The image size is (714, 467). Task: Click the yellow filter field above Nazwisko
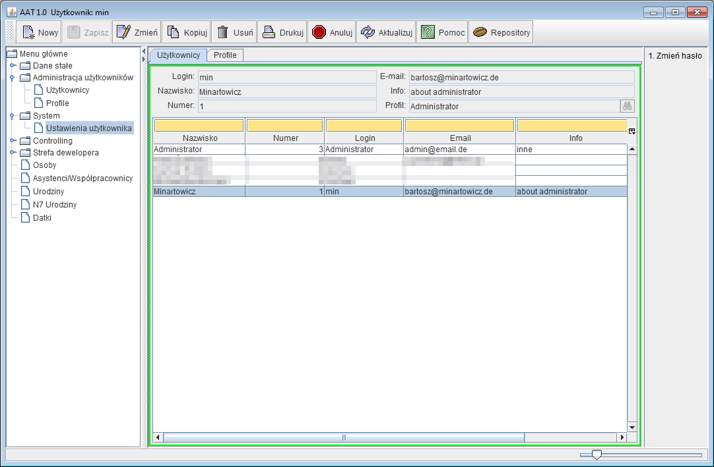[199, 126]
